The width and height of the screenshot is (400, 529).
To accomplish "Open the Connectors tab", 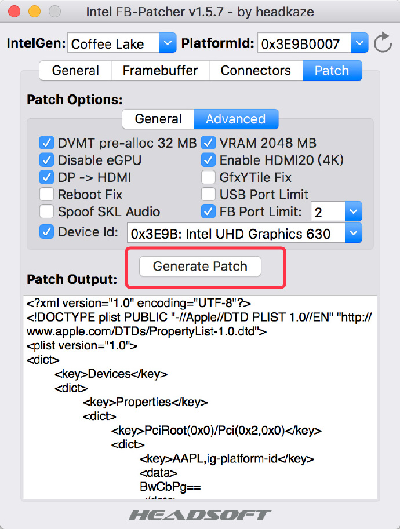I will pos(256,71).
